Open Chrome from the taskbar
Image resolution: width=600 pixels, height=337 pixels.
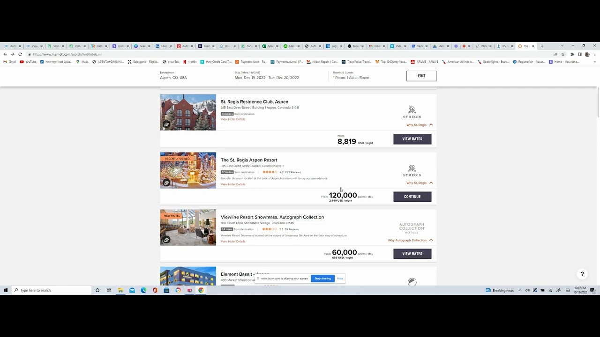[201, 290]
